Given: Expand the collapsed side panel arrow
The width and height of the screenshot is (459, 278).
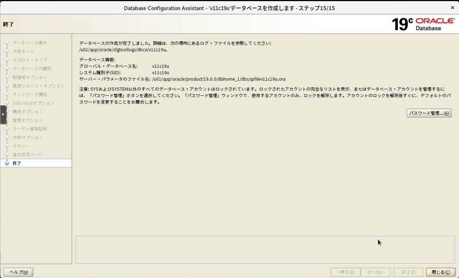Looking at the screenshot, I should (x=3, y=114).
